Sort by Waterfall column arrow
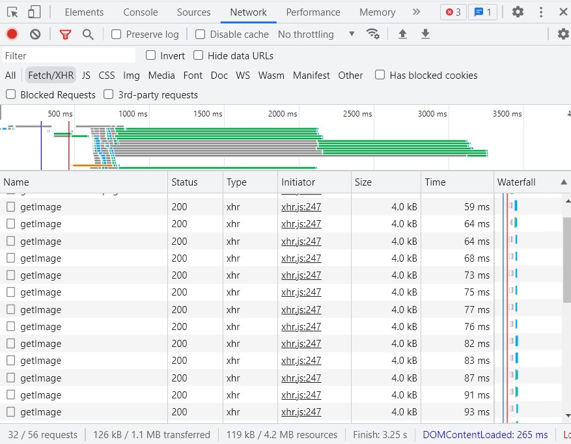The width and height of the screenshot is (571, 444). coord(563,182)
